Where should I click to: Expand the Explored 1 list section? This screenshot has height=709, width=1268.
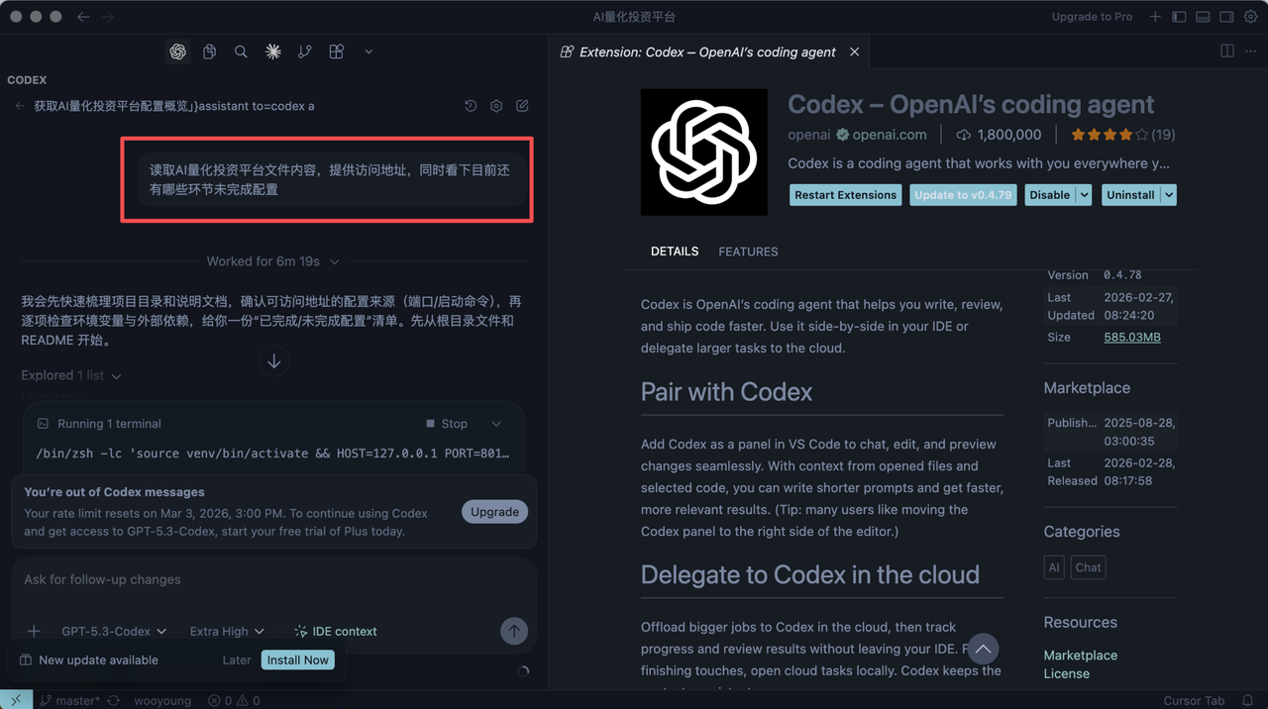coord(71,375)
